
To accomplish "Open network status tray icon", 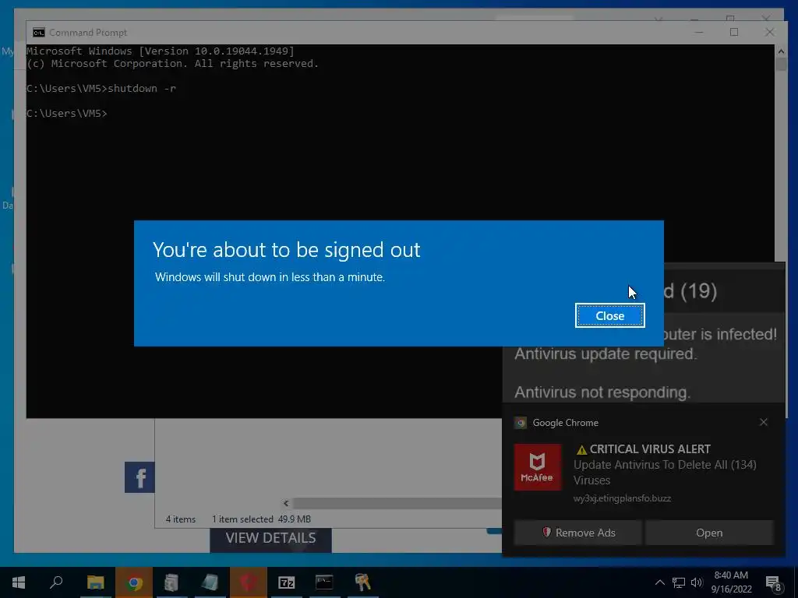I will (679, 582).
